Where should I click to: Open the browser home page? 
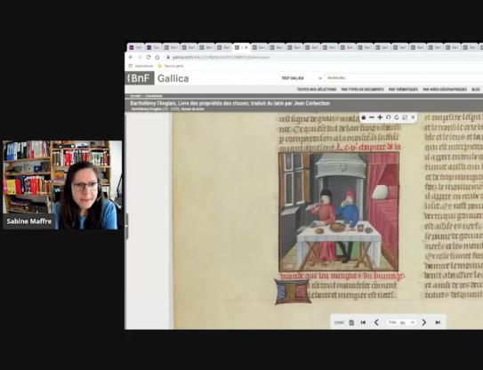pyautogui.click(x=157, y=57)
